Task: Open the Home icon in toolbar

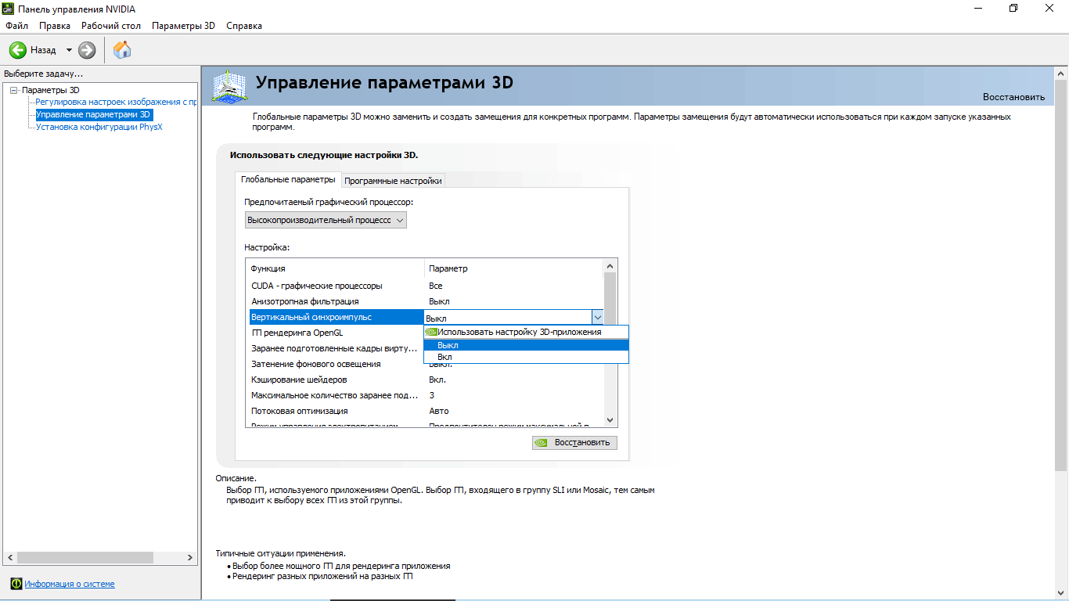Action: [122, 50]
